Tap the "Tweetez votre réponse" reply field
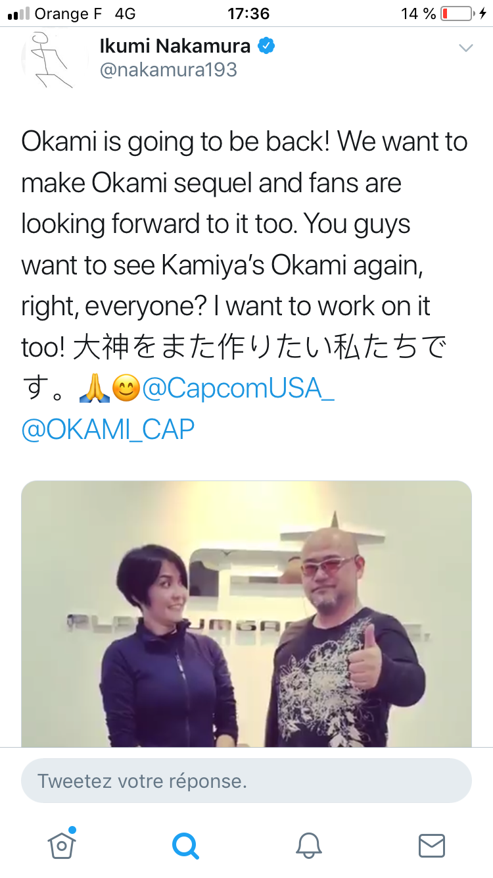 coord(246,781)
